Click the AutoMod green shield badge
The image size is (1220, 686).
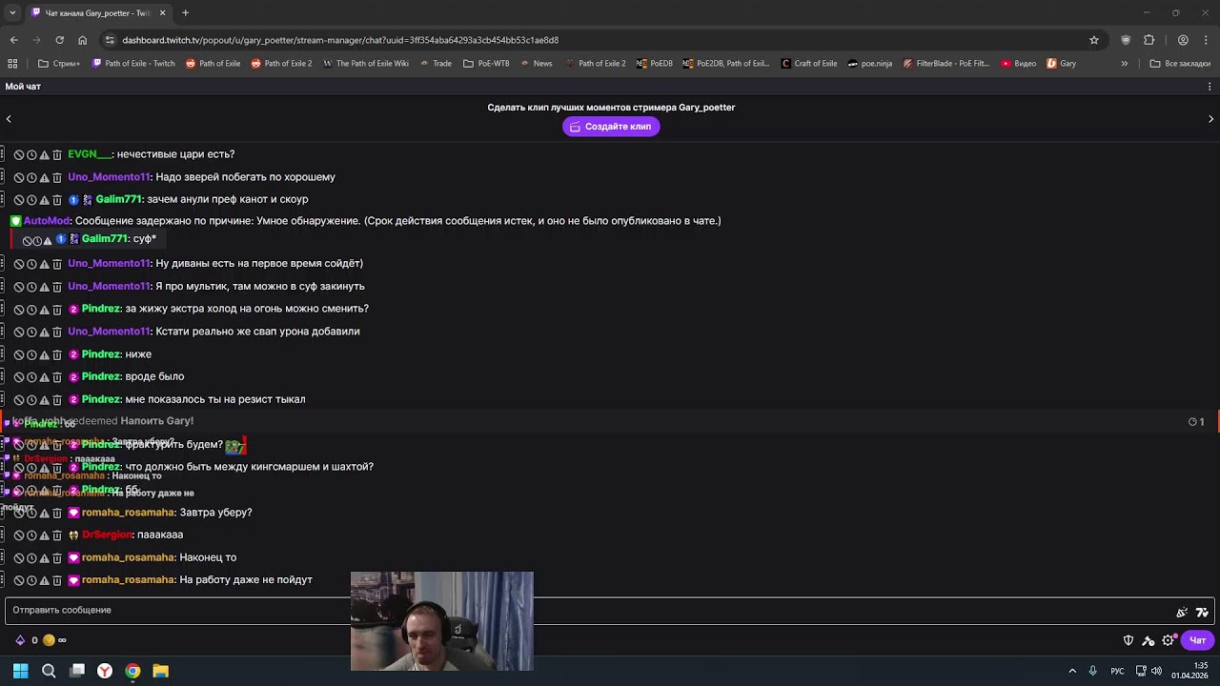pyautogui.click(x=15, y=221)
